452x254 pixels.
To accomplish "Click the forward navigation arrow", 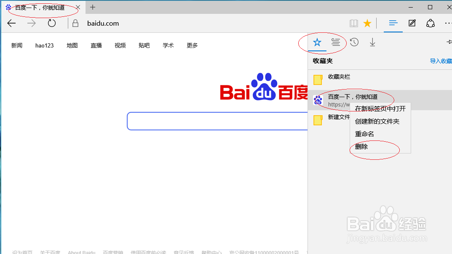I will 32,23.
